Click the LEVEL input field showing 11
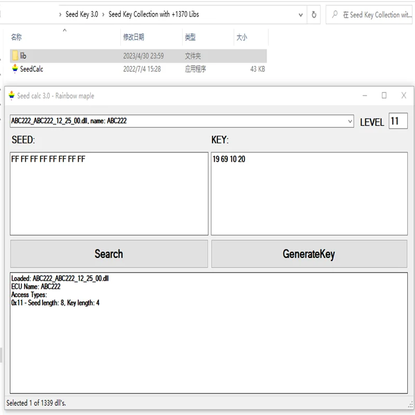The width and height of the screenshot is (415, 415). tap(398, 121)
